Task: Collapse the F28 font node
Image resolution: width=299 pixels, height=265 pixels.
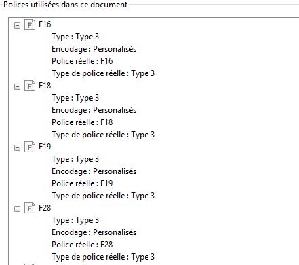Action: pos(17,209)
